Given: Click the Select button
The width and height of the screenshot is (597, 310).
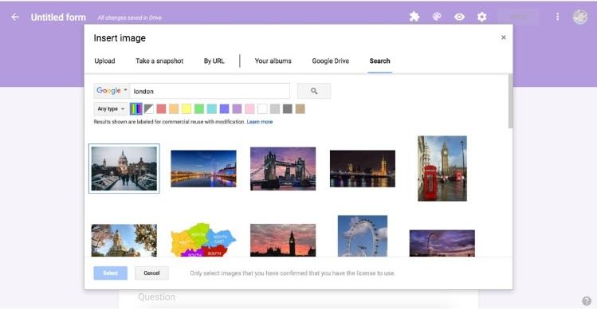Looking at the screenshot, I should pyautogui.click(x=111, y=273).
